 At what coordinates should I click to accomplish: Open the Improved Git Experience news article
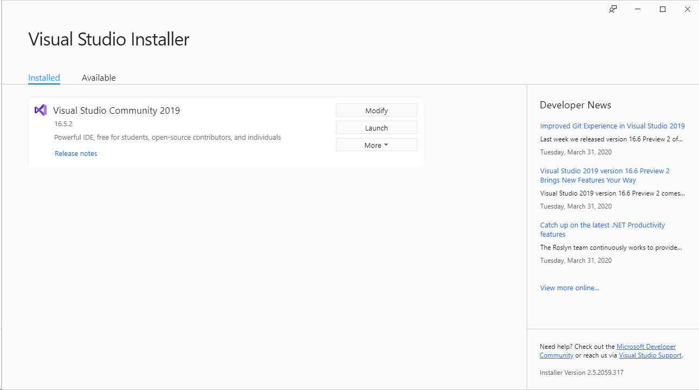point(612,126)
